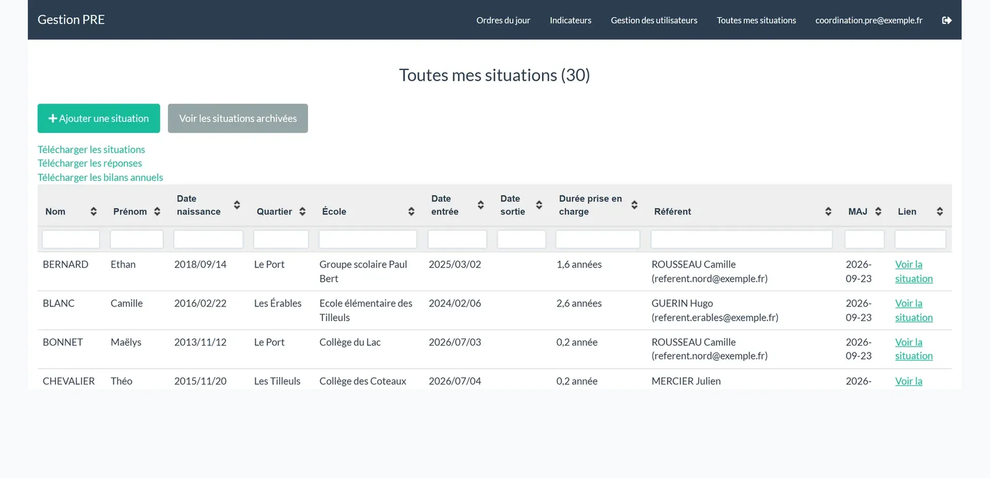
Task: Click Télécharger les bilans annuels link
Action: [x=100, y=177]
